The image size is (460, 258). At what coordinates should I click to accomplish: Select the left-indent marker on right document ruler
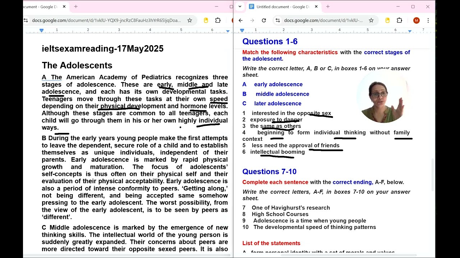242,30
